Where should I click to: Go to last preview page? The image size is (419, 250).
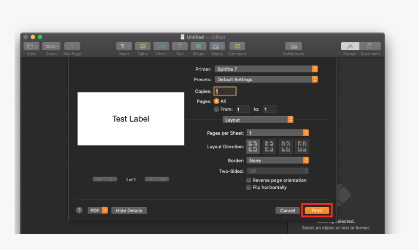pos(163,179)
